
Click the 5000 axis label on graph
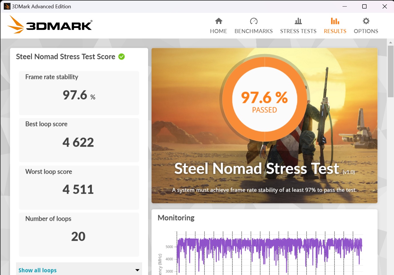pos(169,247)
